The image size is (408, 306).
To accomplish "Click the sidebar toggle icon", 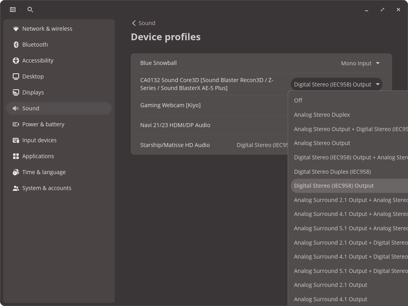I will pos(13,10).
